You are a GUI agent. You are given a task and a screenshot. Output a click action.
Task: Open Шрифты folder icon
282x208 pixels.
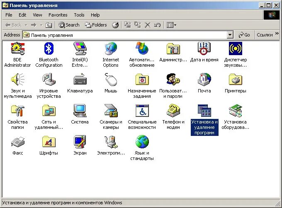pyautogui.click(x=49, y=142)
